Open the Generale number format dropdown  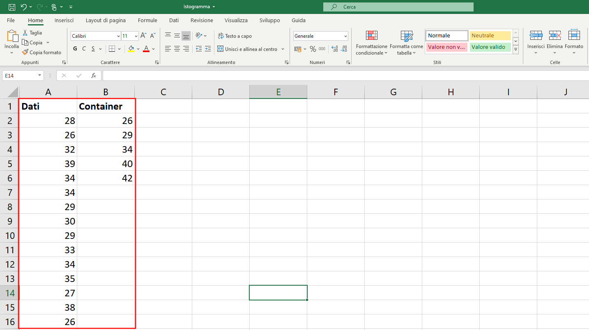point(320,36)
